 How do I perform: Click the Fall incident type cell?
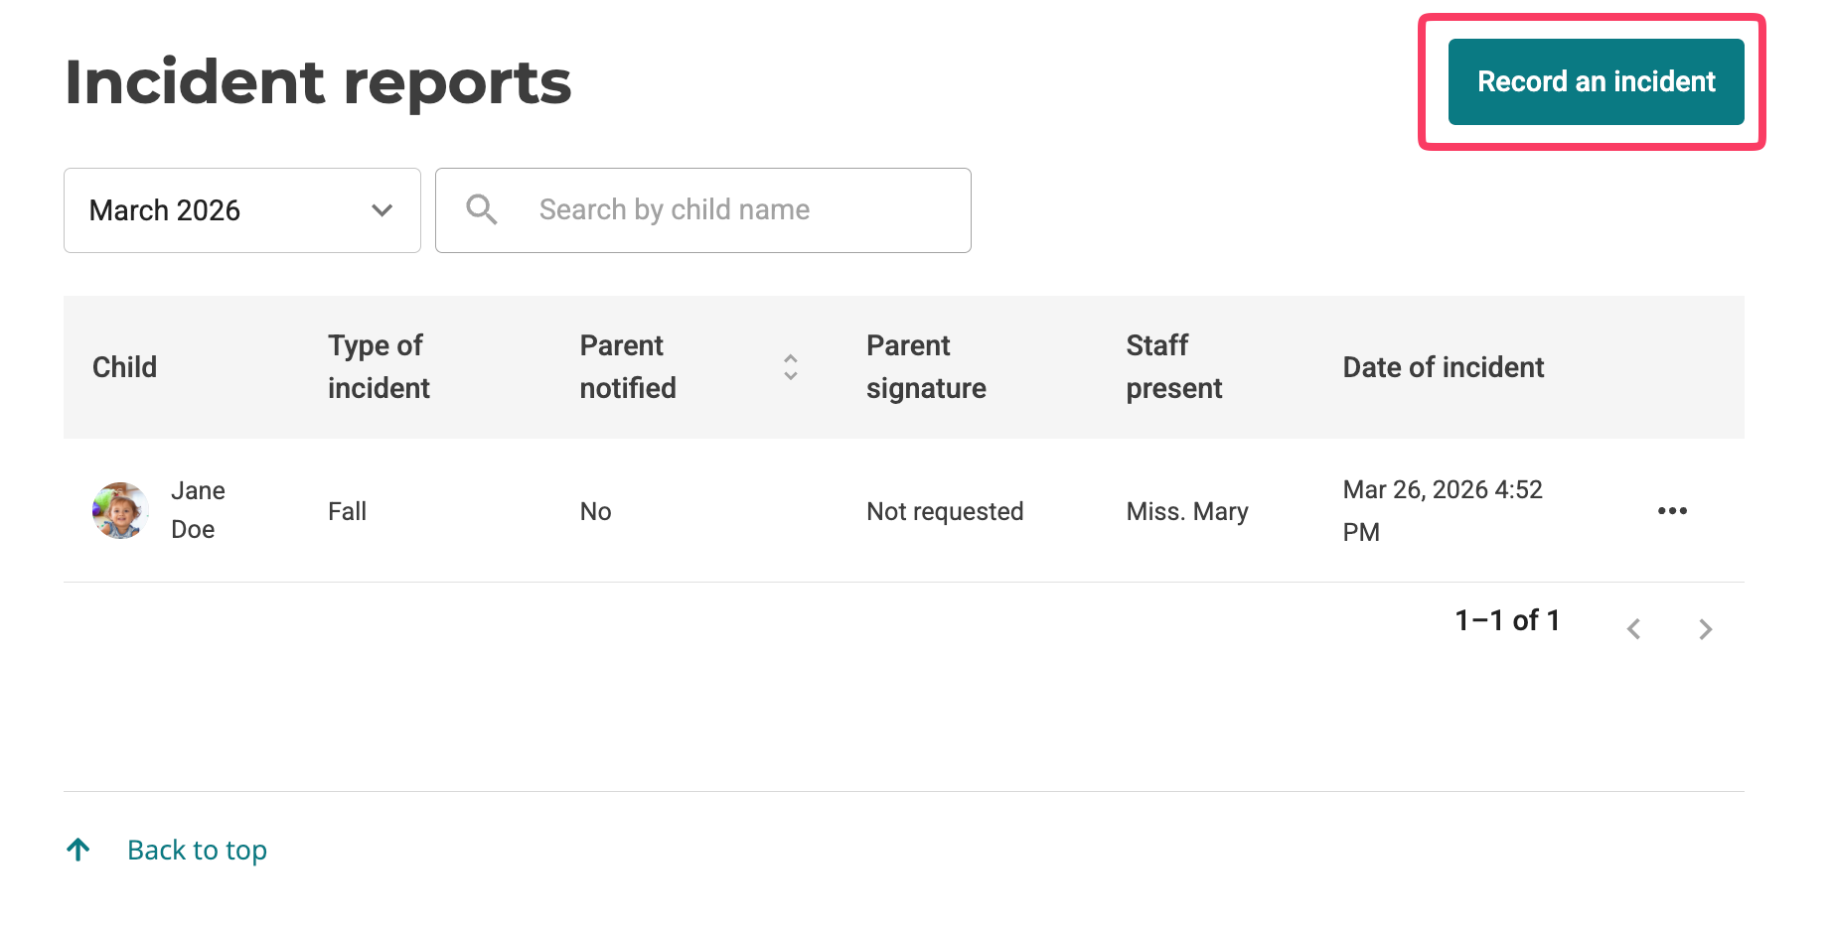coord(347,511)
